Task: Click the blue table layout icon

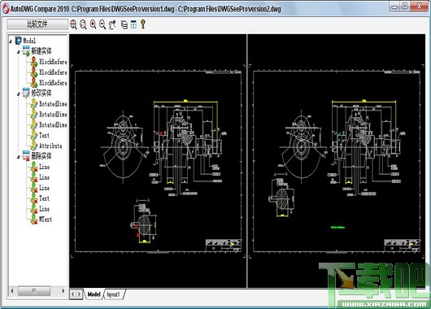Action: [133, 24]
